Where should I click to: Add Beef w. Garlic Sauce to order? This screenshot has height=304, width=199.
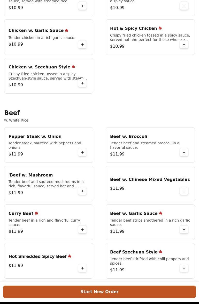184,230
